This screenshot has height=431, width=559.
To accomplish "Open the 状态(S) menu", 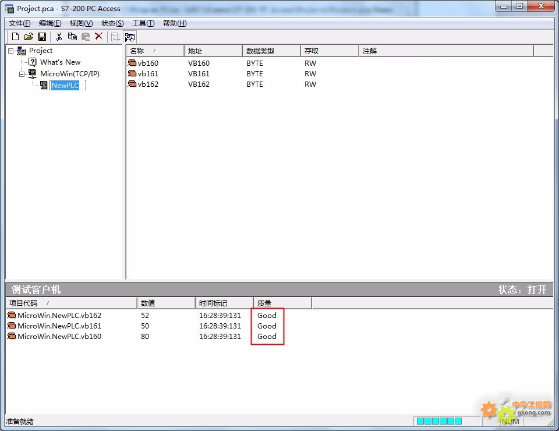I will (x=112, y=23).
